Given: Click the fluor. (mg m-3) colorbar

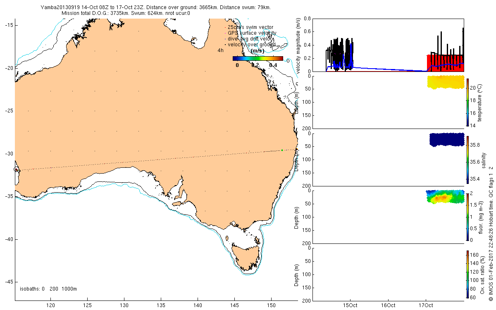Looking at the screenshot, I should click(x=467, y=216).
